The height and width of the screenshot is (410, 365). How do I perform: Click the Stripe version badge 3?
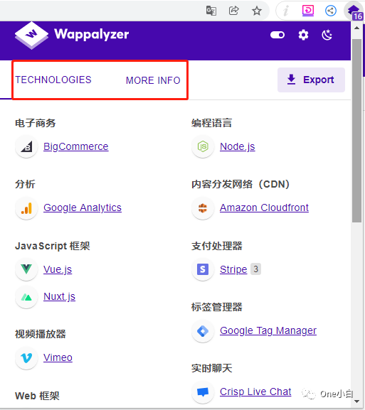[256, 269]
